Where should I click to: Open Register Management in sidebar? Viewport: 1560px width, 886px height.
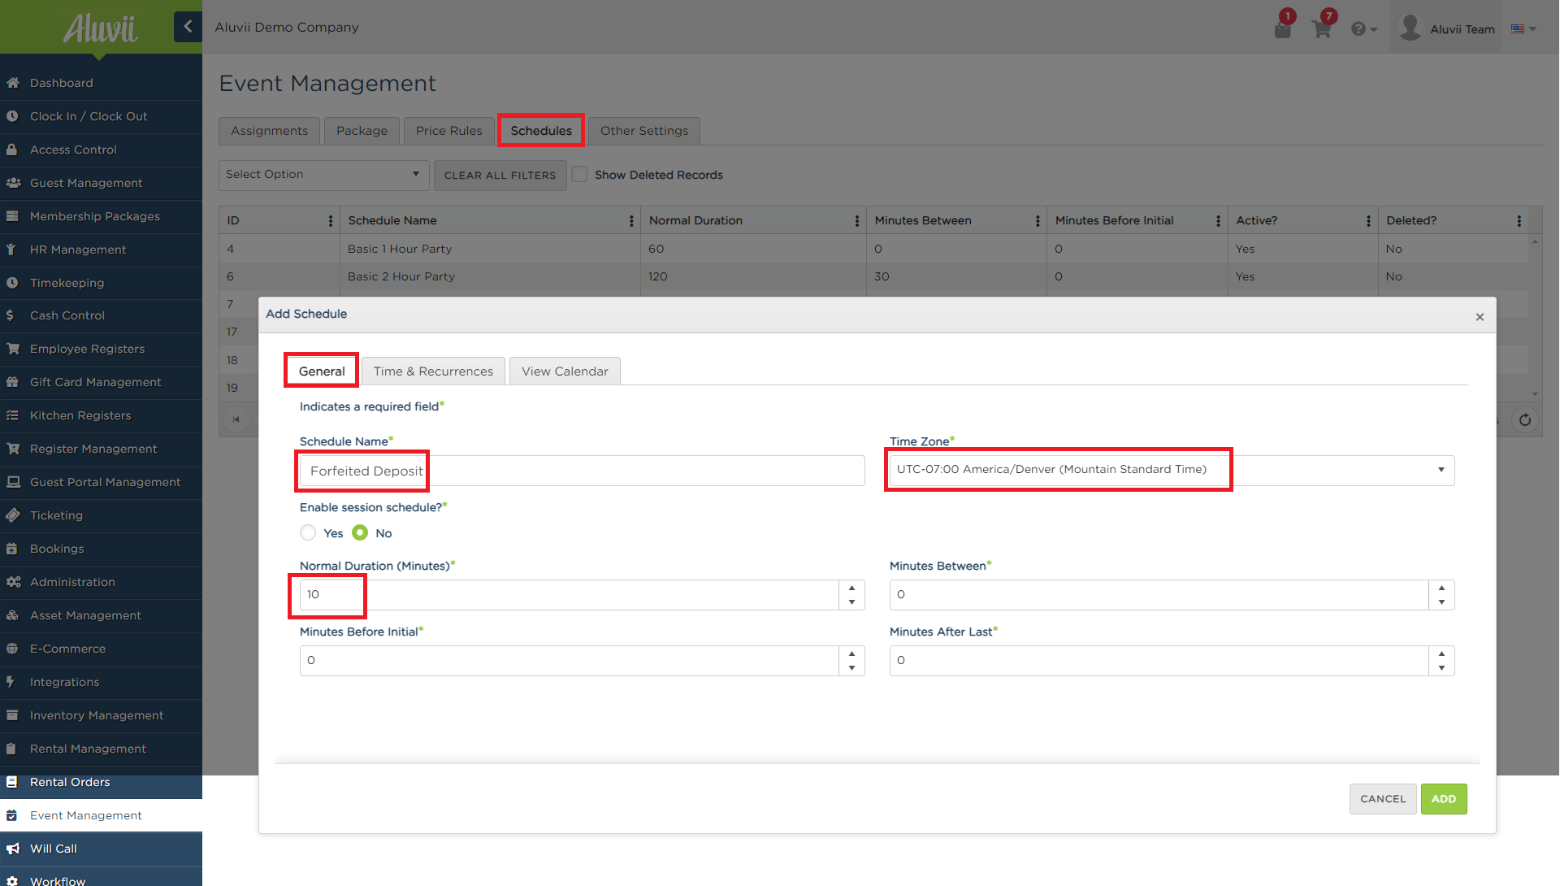point(101,449)
